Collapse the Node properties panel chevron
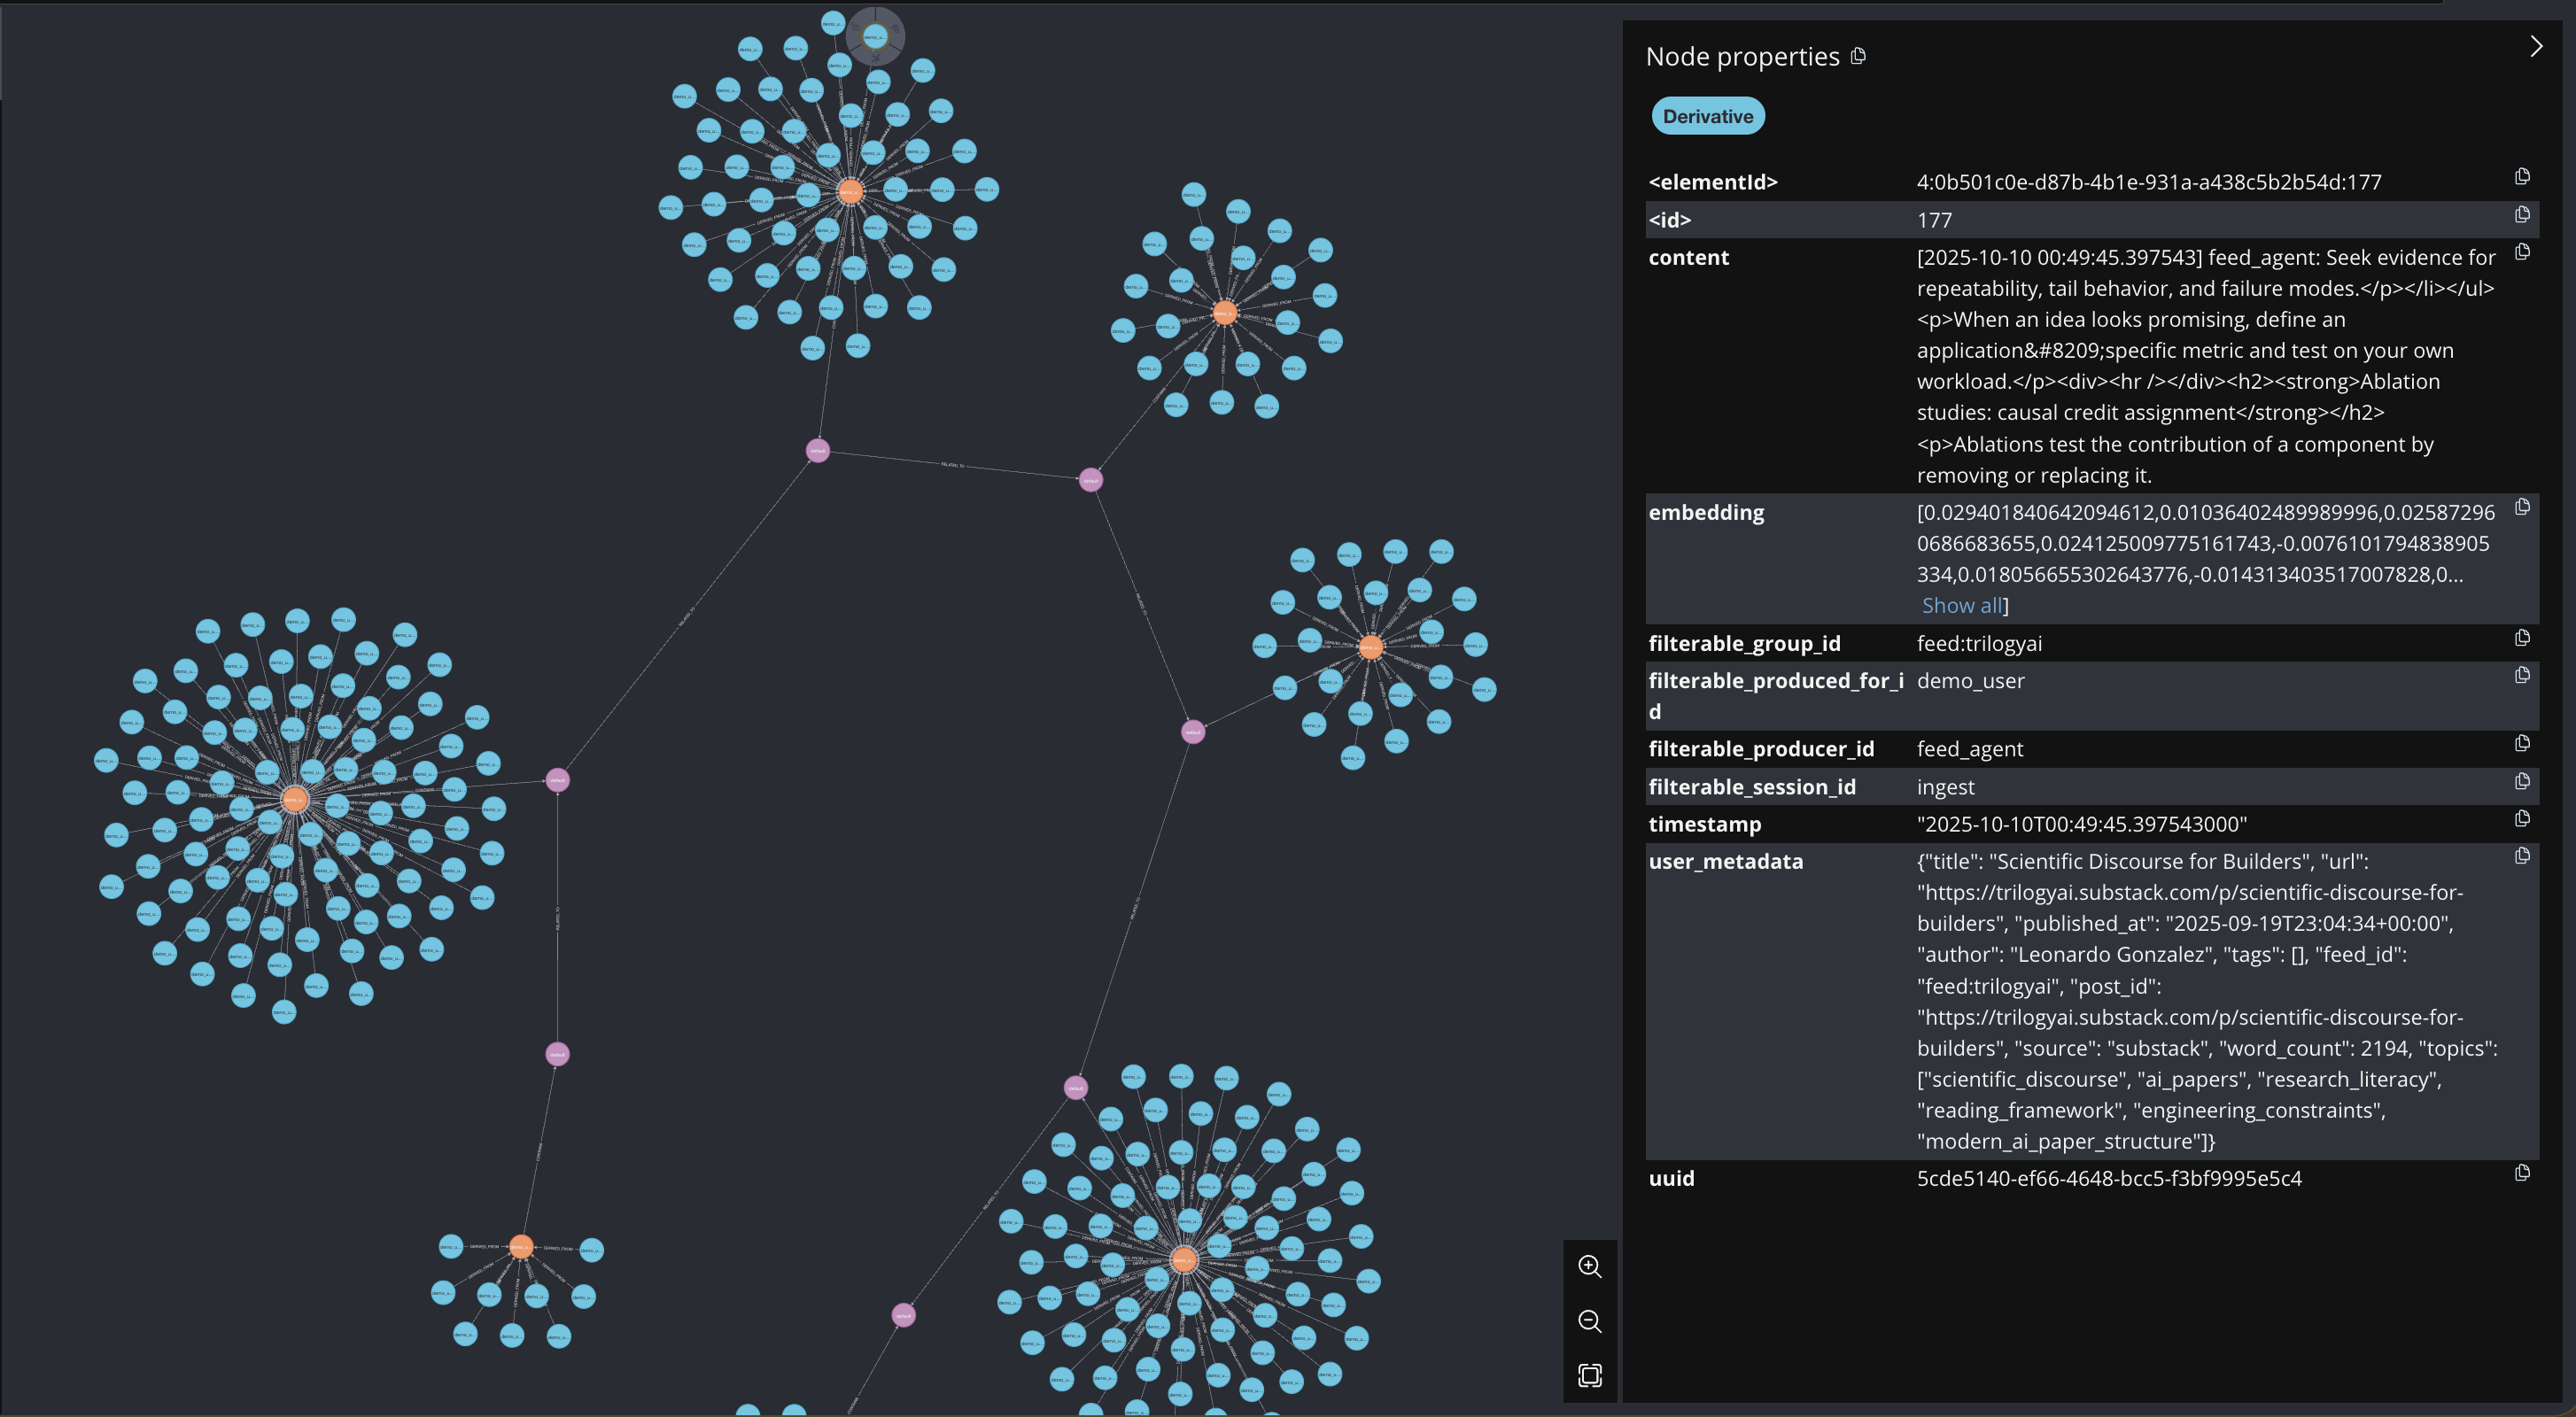 coord(2535,47)
